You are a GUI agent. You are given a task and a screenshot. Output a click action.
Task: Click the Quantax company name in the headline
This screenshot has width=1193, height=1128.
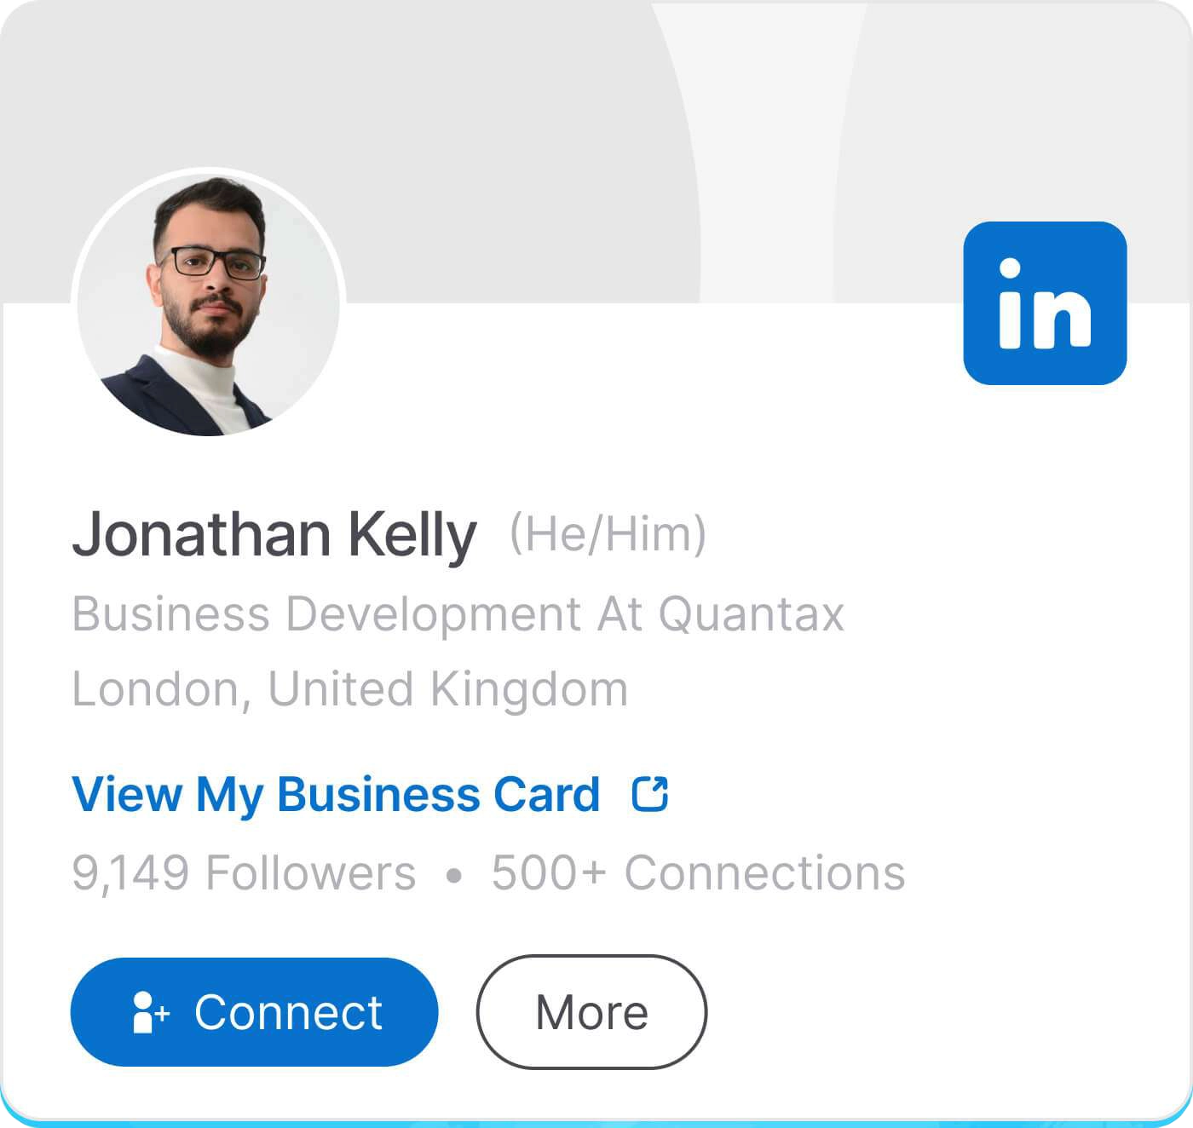[754, 615]
